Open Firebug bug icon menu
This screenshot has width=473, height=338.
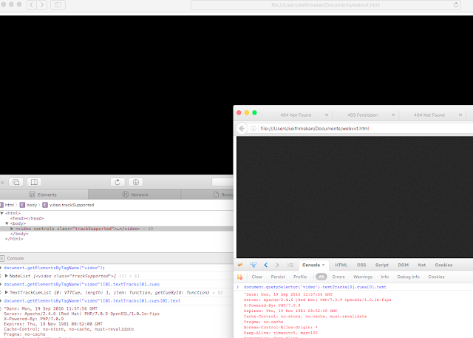coord(240,265)
